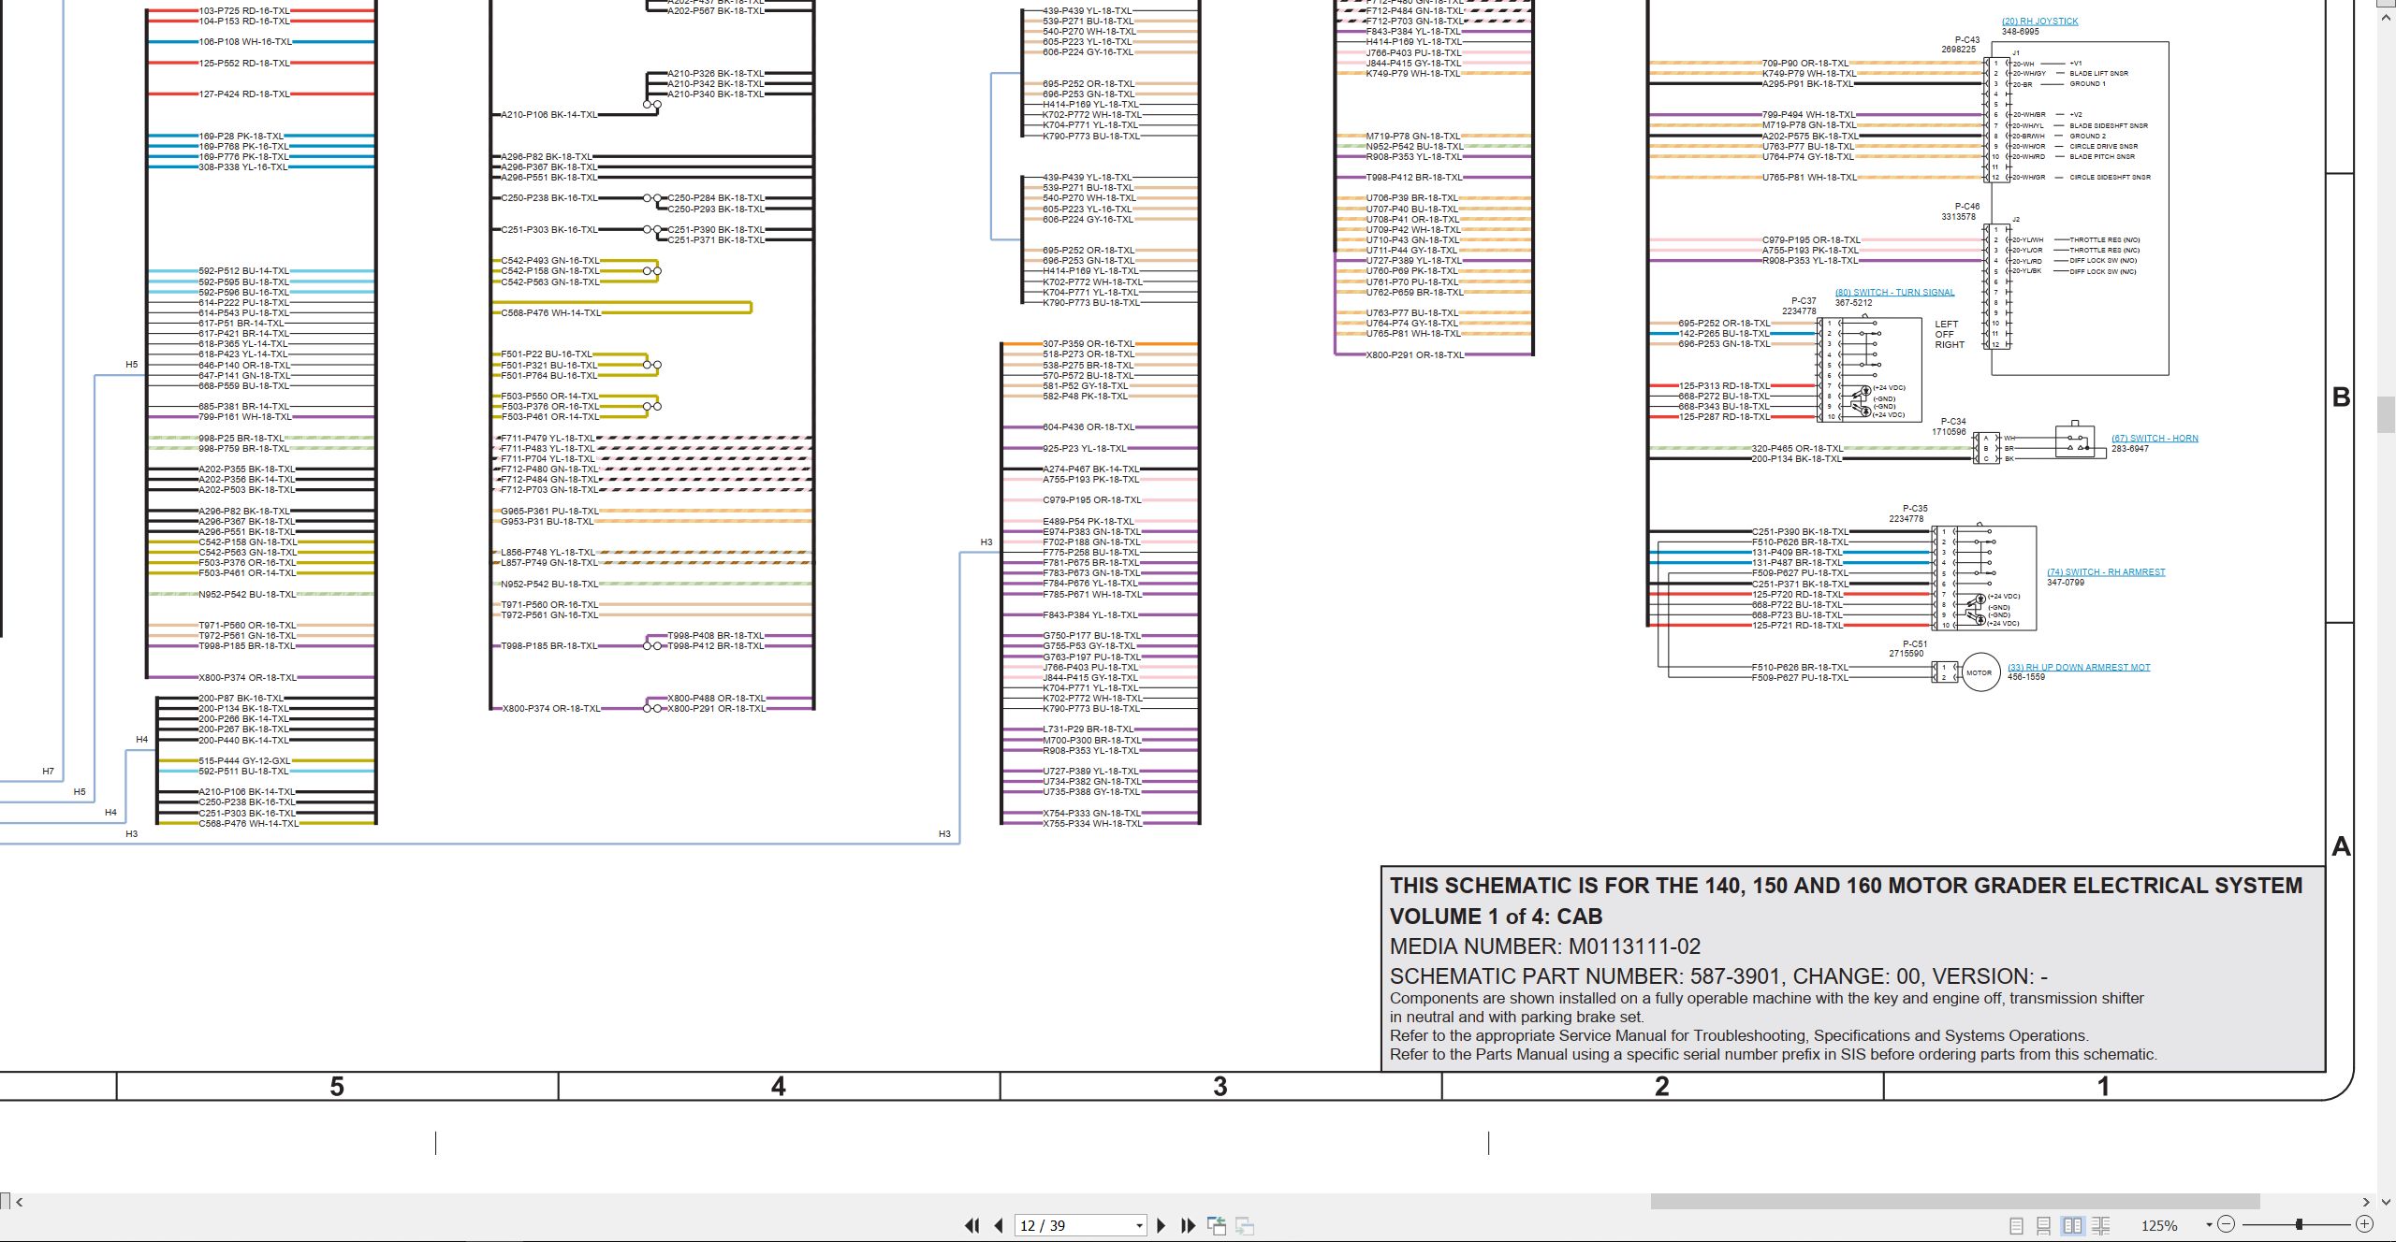The height and width of the screenshot is (1242, 2396).
Task: Open the (67) SWITCH - HORN link
Action: coord(2155,439)
